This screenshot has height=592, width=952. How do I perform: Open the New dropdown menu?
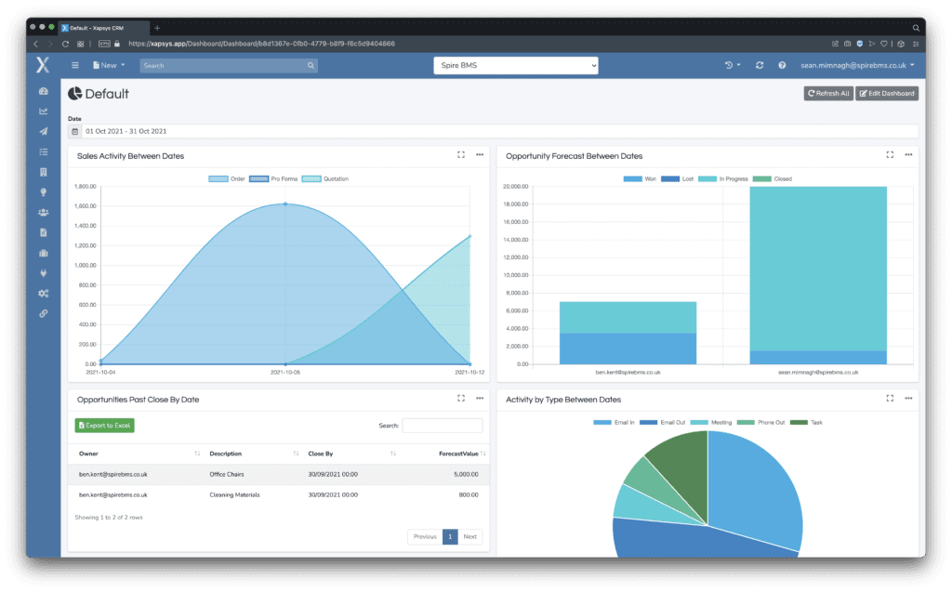109,66
